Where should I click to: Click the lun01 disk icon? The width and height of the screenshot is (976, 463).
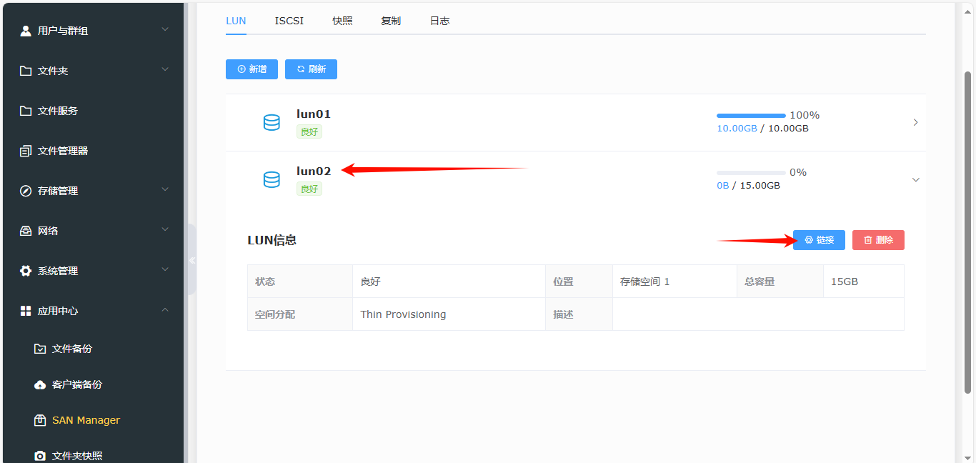point(272,122)
